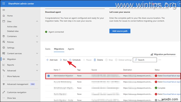Image resolution: width=181 pixels, height=102 pixels.
Task: Collapse the Sites section chevron
Action: point(37,21)
